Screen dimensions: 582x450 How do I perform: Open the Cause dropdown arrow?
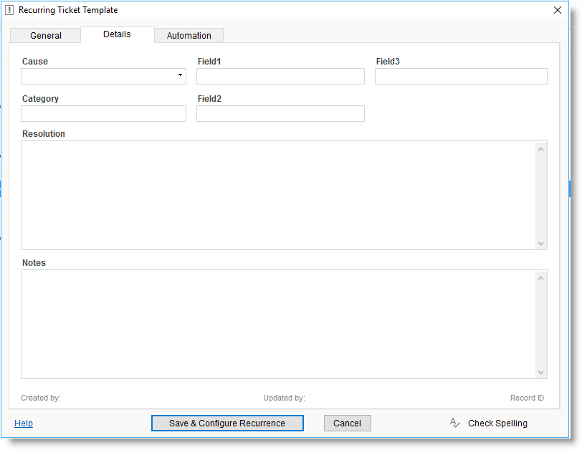pyautogui.click(x=180, y=76)
